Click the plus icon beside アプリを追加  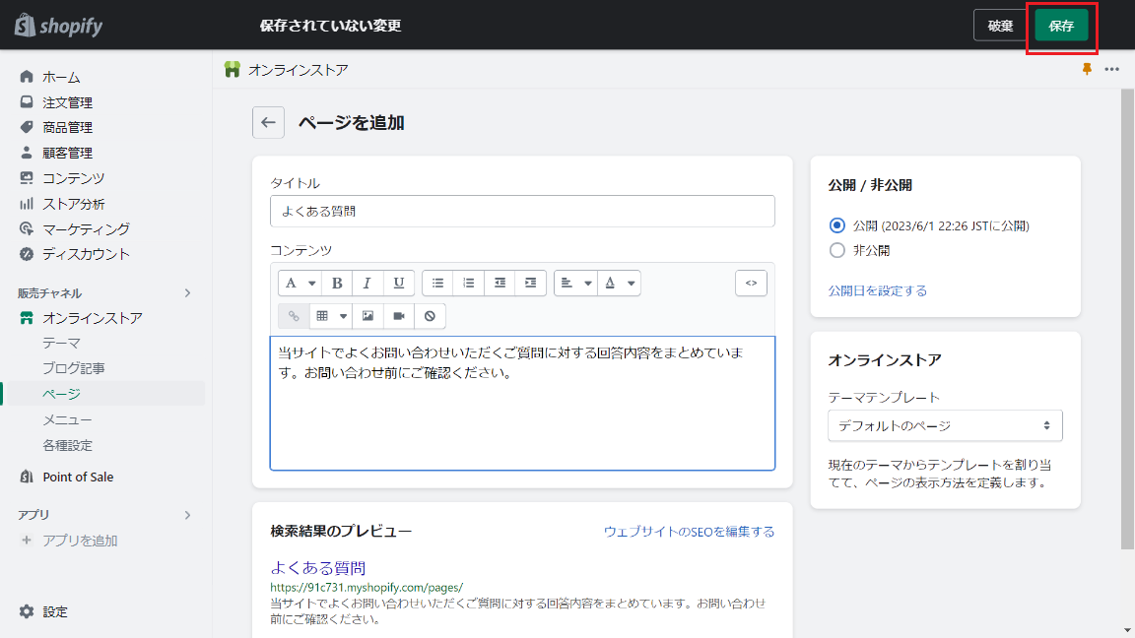pos(27,541)
